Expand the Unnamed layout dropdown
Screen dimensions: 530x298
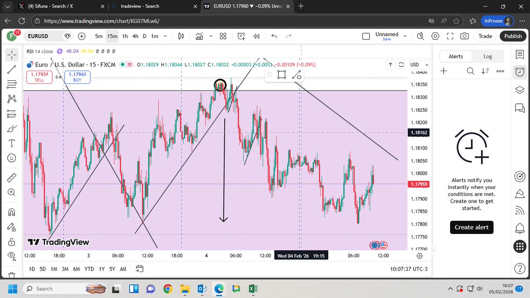pos(404,36)
